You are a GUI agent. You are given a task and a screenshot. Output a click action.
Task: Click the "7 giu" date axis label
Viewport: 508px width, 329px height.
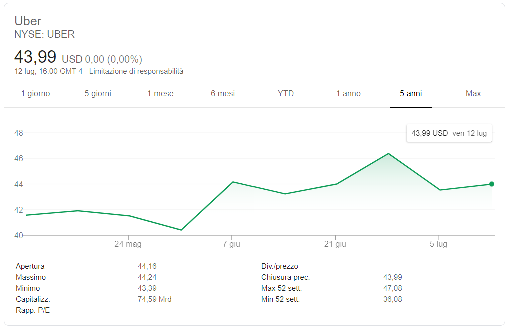pyautogui.click(x=231, y=244)
